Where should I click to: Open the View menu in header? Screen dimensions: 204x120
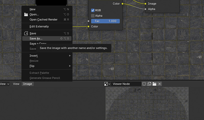click(16, 84)
